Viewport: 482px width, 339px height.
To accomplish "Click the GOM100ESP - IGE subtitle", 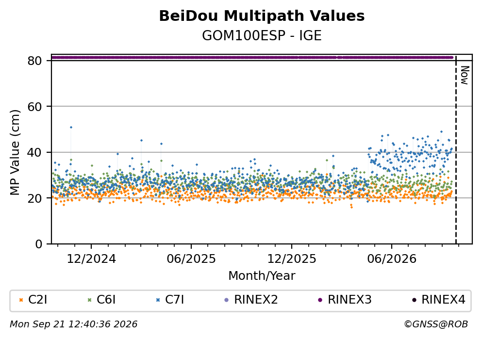I will (262, 36).
